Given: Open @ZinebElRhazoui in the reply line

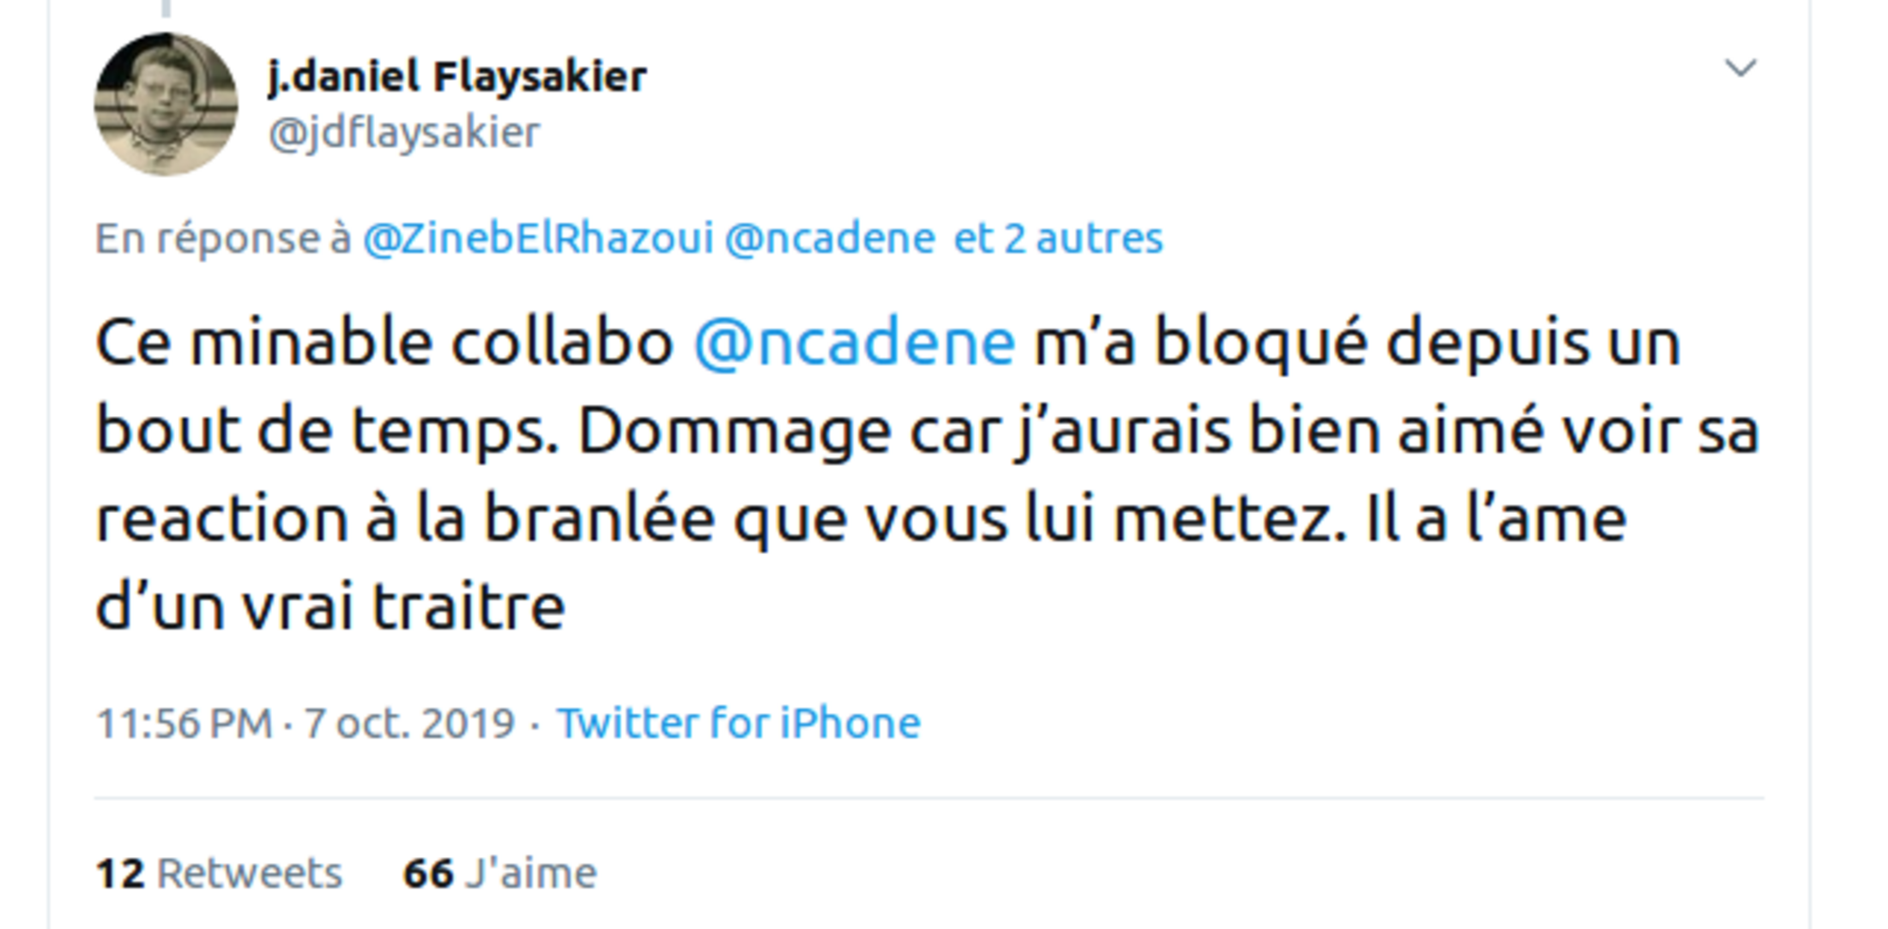Looking at the screenshot, I should 538,238.
